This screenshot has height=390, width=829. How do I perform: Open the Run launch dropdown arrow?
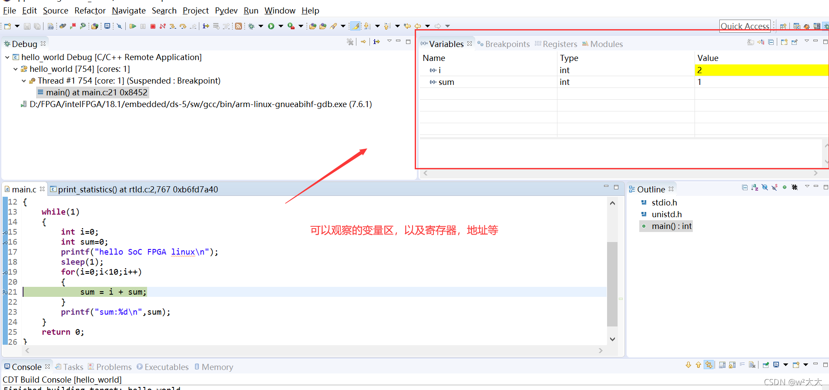click(281, 26)
